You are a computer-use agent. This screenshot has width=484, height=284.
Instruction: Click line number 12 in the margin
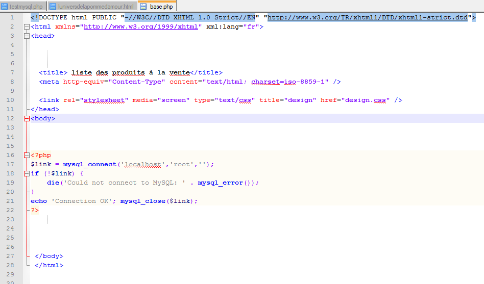11,119
